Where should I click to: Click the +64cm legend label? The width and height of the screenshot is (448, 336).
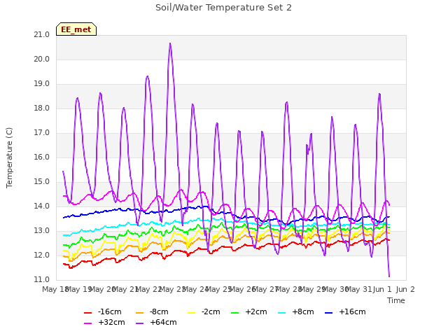pyautogui.click(x=163, y=322)
